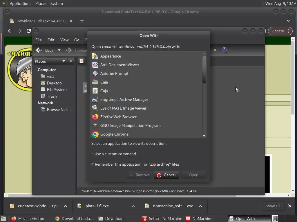
Task: Open Chrome tab search chevron
Action: click(x=288, y=21)
